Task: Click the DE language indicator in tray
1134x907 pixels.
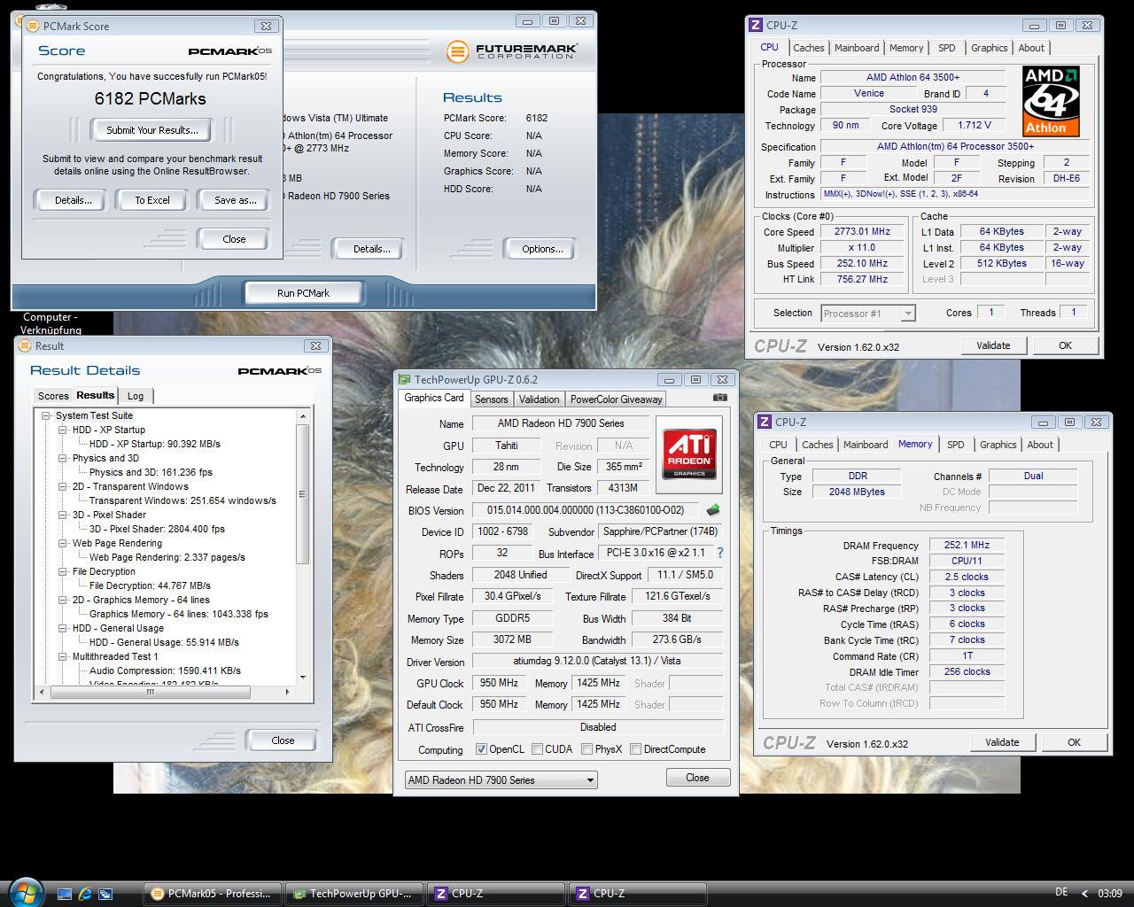Action: (1061, 893)
